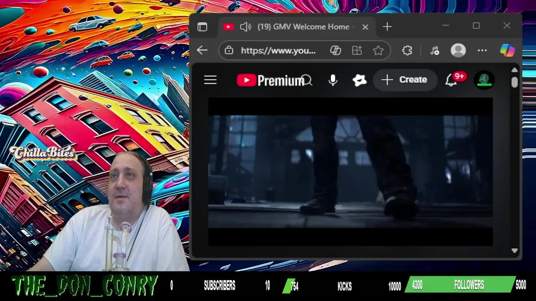Launch Copilot from the colorful toolbar icon
Viewport: 536px width, 301px height.
coord(508,51)
